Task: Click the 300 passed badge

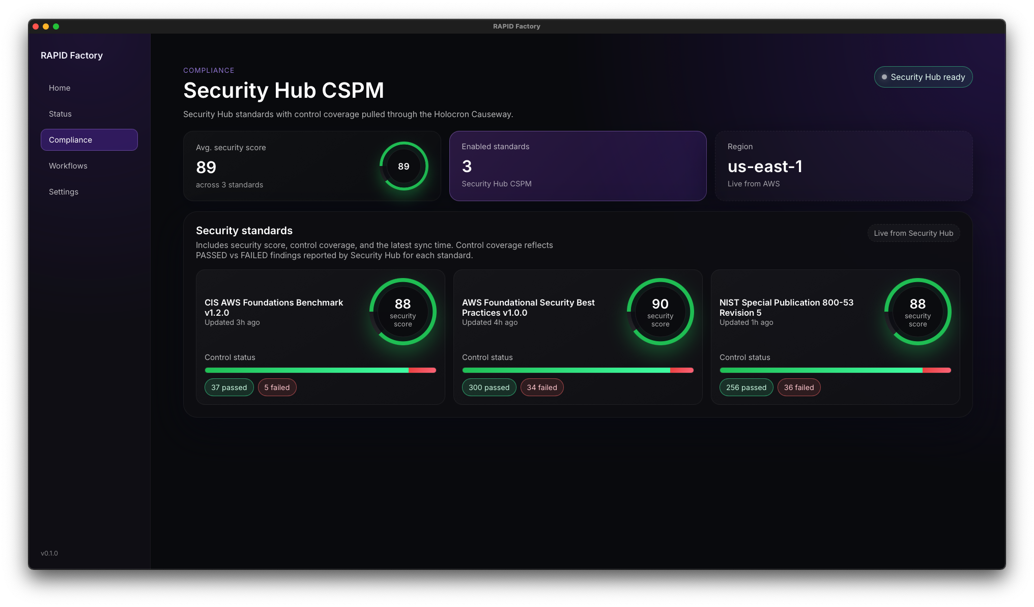Action: pos(489,387)
